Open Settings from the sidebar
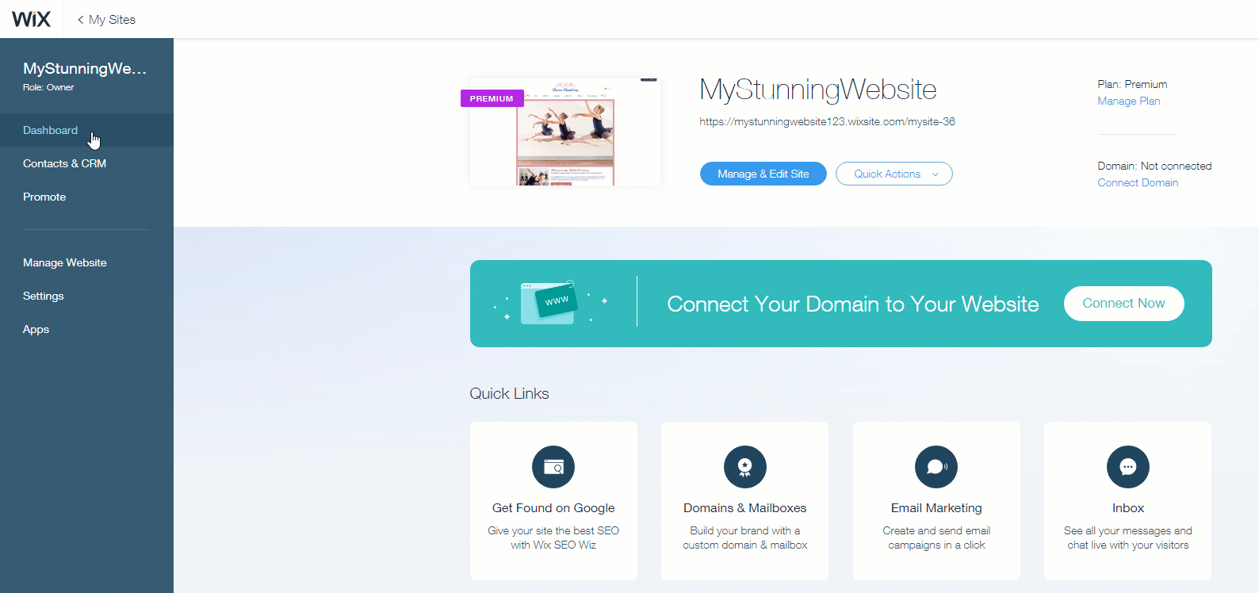Viewport: 1259px width, 593px height. point(44,296)
